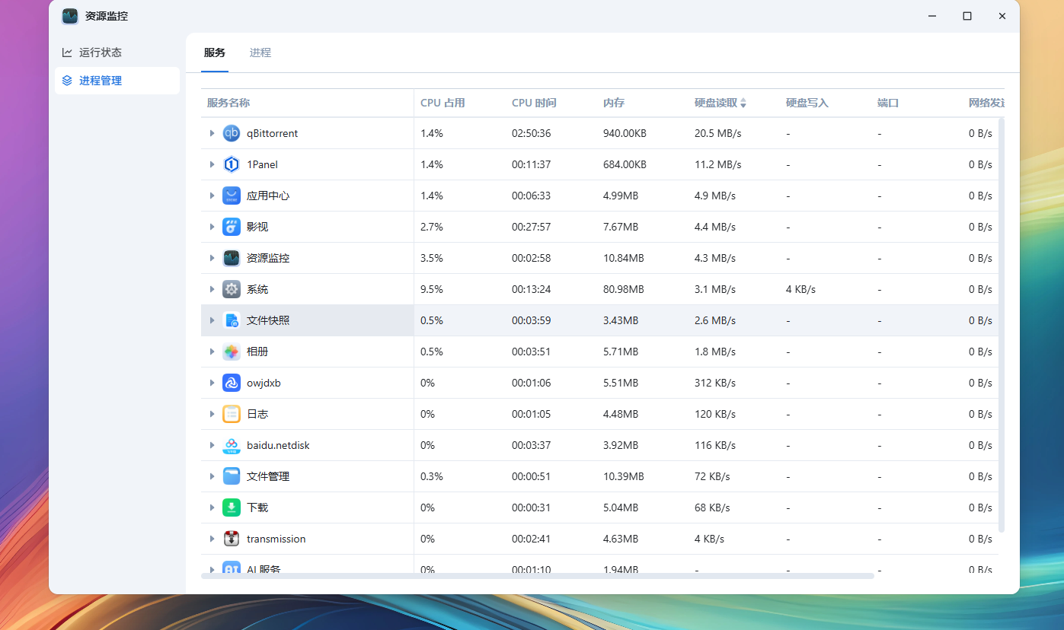Click the vertical scrollbar of the table
Screen dimensions: 1064x630
tap(1002, 325)
